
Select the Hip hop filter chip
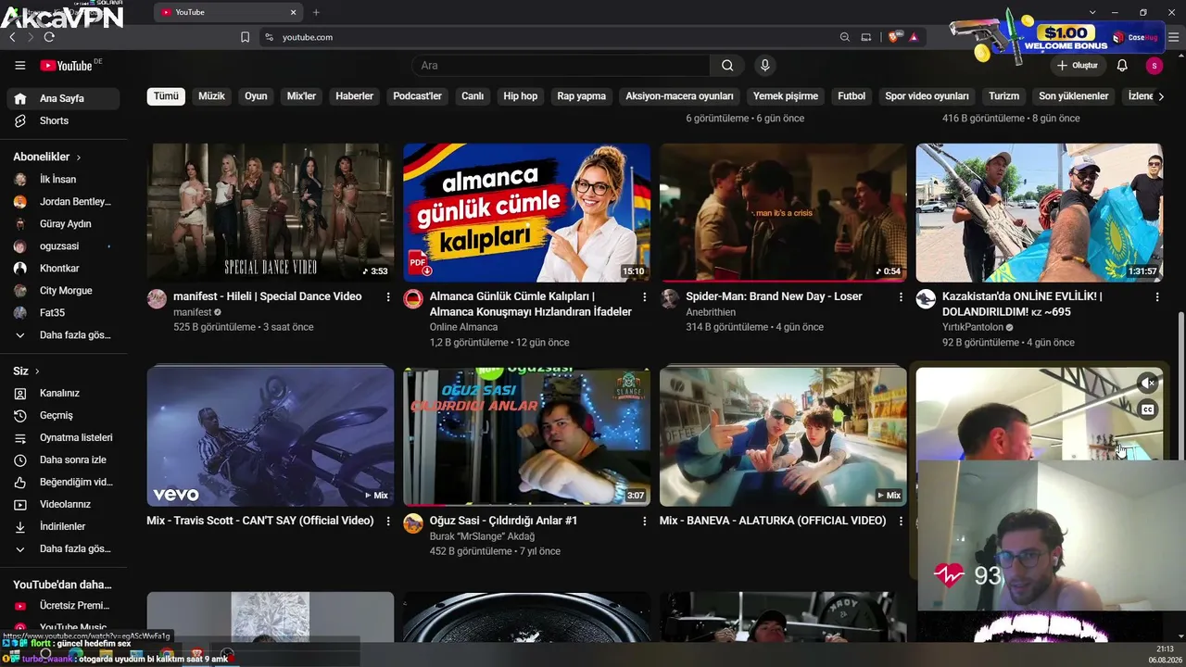[520, 96]
